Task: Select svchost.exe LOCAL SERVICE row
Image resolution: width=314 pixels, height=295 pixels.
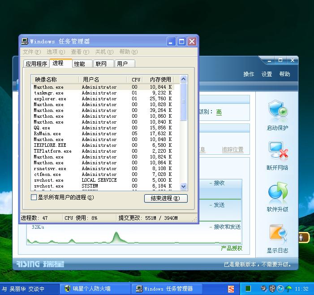Action: click(x=103, y=180)
